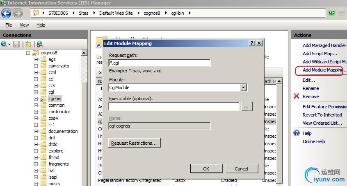
Task: Click the Request path input field
Action: pos(159,63)
